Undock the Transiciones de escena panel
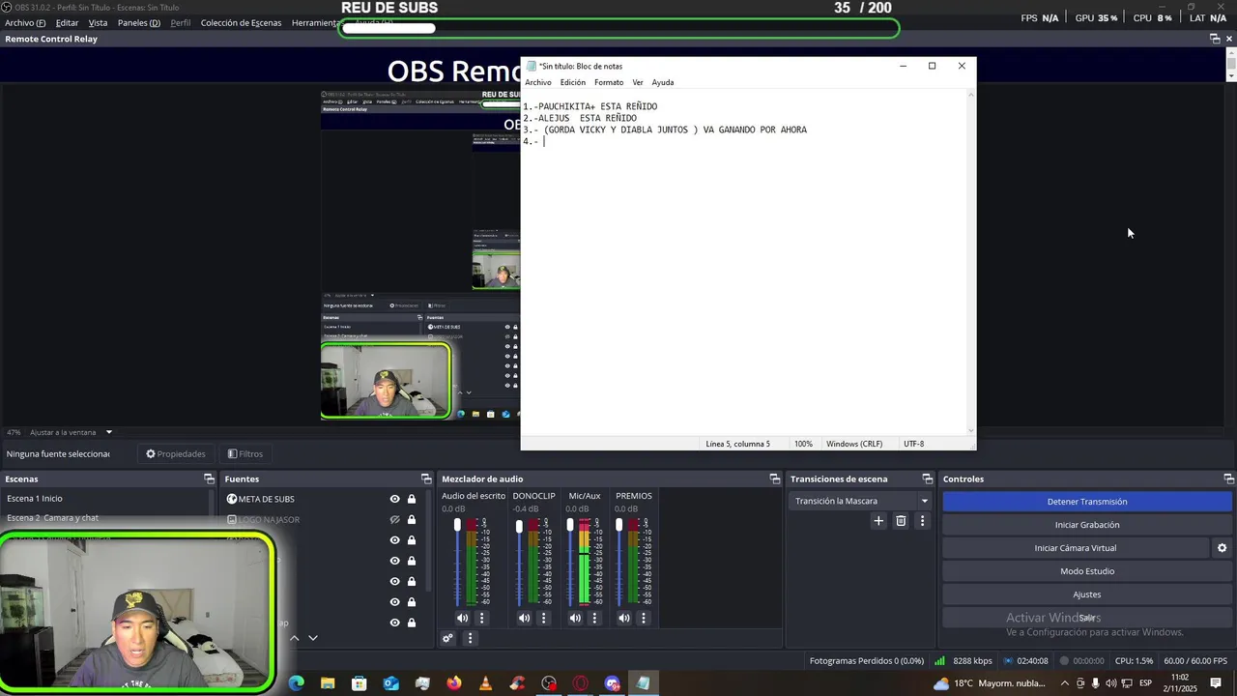 pos(927,478)
